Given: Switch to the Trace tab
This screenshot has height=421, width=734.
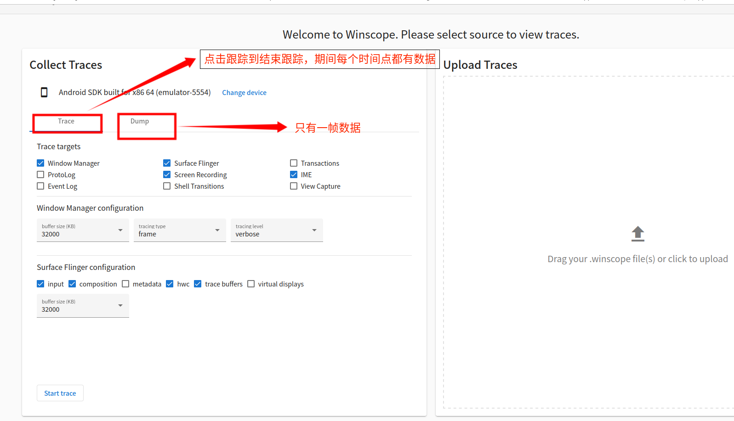Looking at the screenshot, I should point(66,121).
